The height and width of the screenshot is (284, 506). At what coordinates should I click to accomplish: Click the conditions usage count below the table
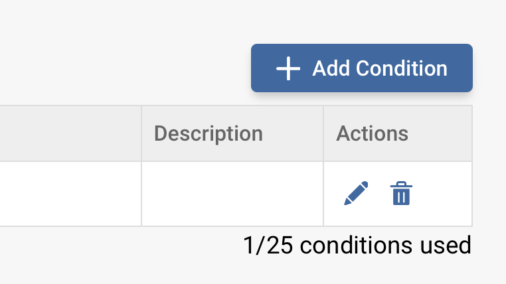[357, 246]
